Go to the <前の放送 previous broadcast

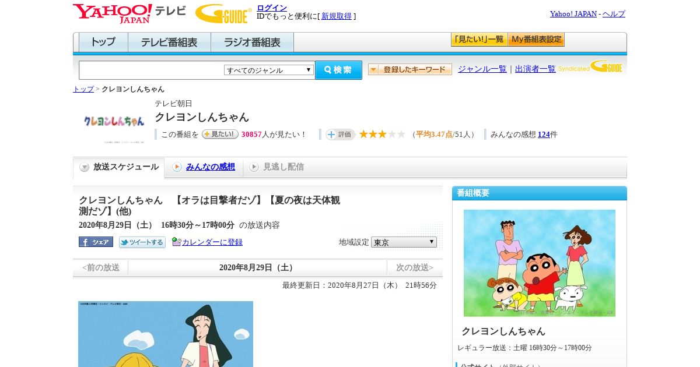[x=101, y=268]
